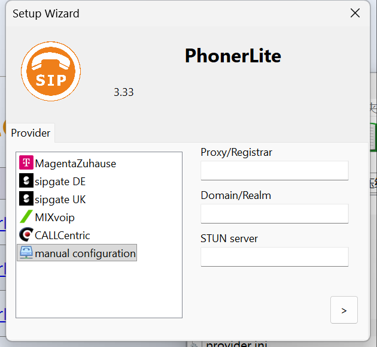Click the orange PhonerLite SIP logo

click(51, 71)
